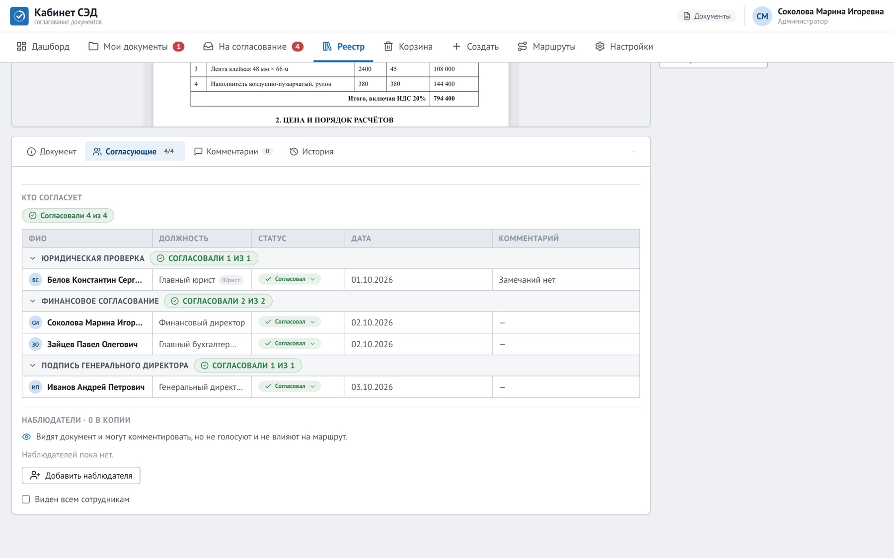Collapse Подпись генерального директора group
The height and width of the screenshot is (558, 894).
coord(32,366)
